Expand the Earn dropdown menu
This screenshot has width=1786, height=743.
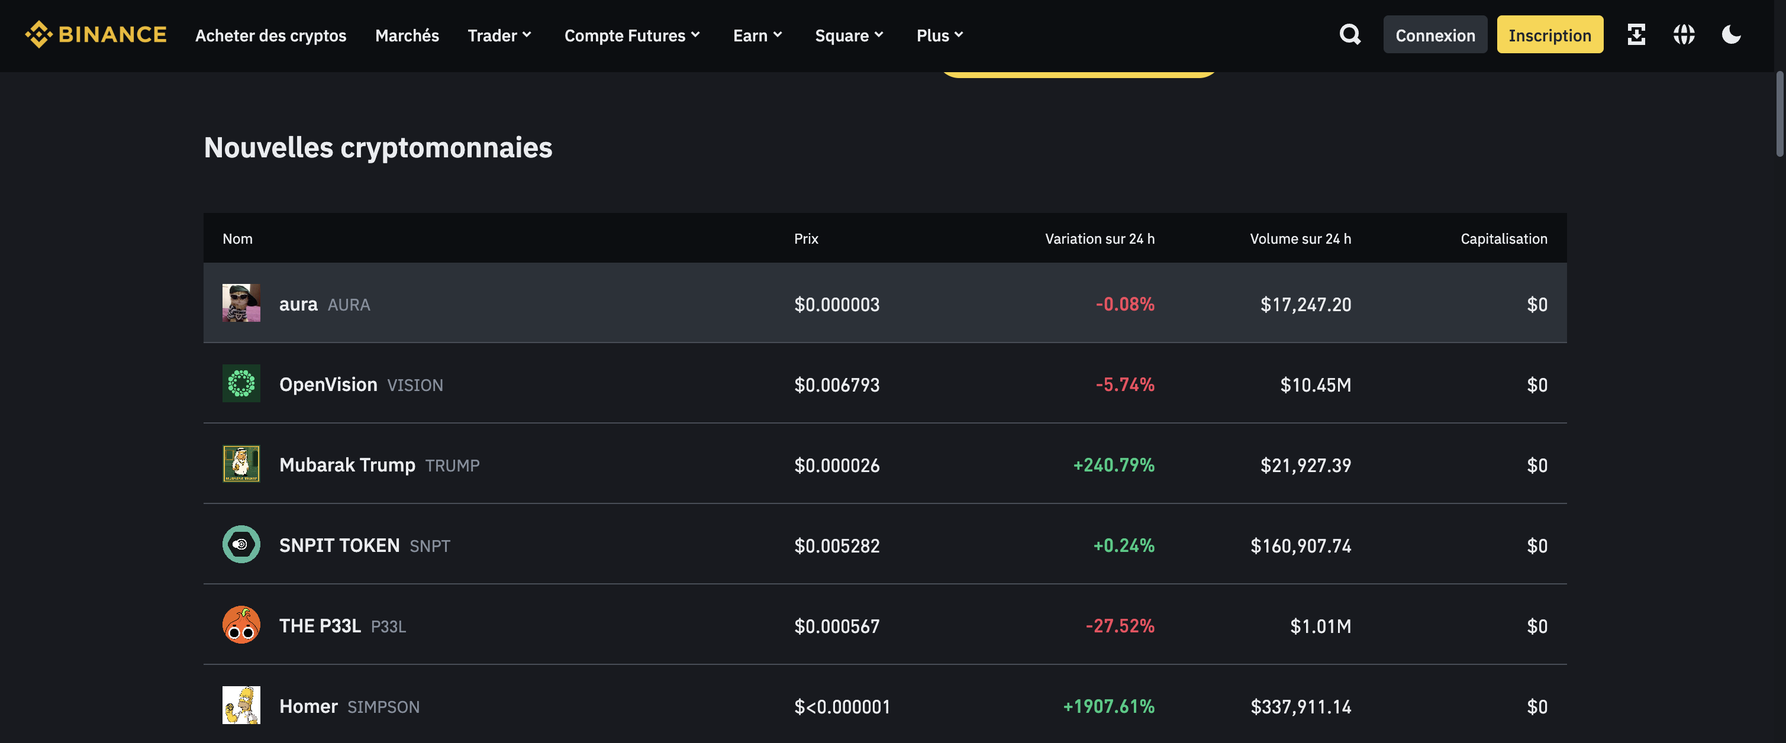click(x=758, y=35)
